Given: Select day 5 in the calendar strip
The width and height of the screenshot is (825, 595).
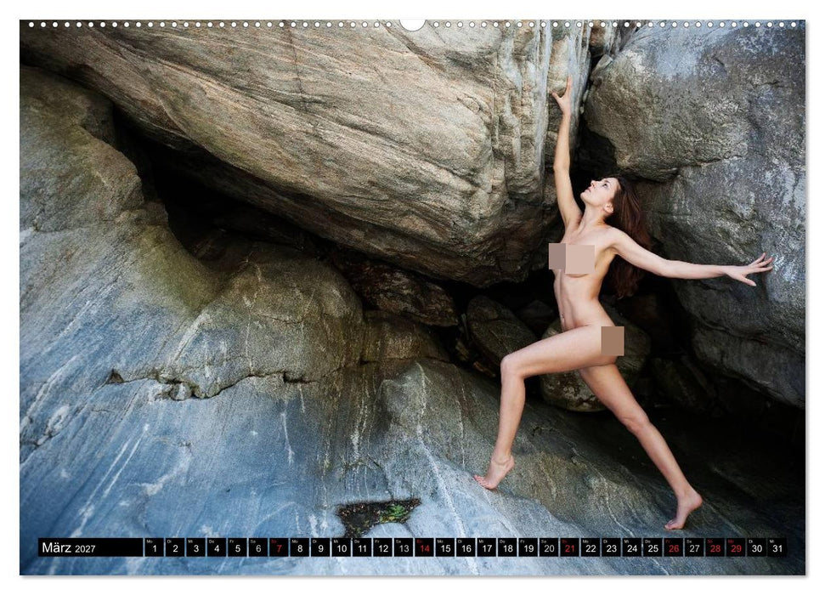Looking at the screenshot, I should (237, 547).
